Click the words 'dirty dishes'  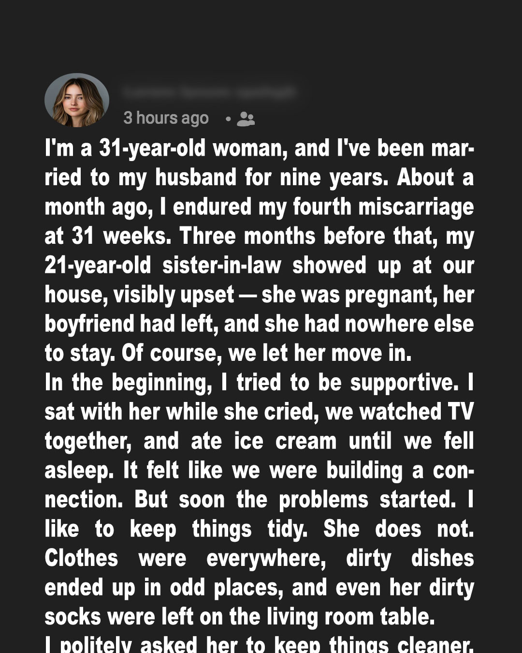click(x=410, y=559)
